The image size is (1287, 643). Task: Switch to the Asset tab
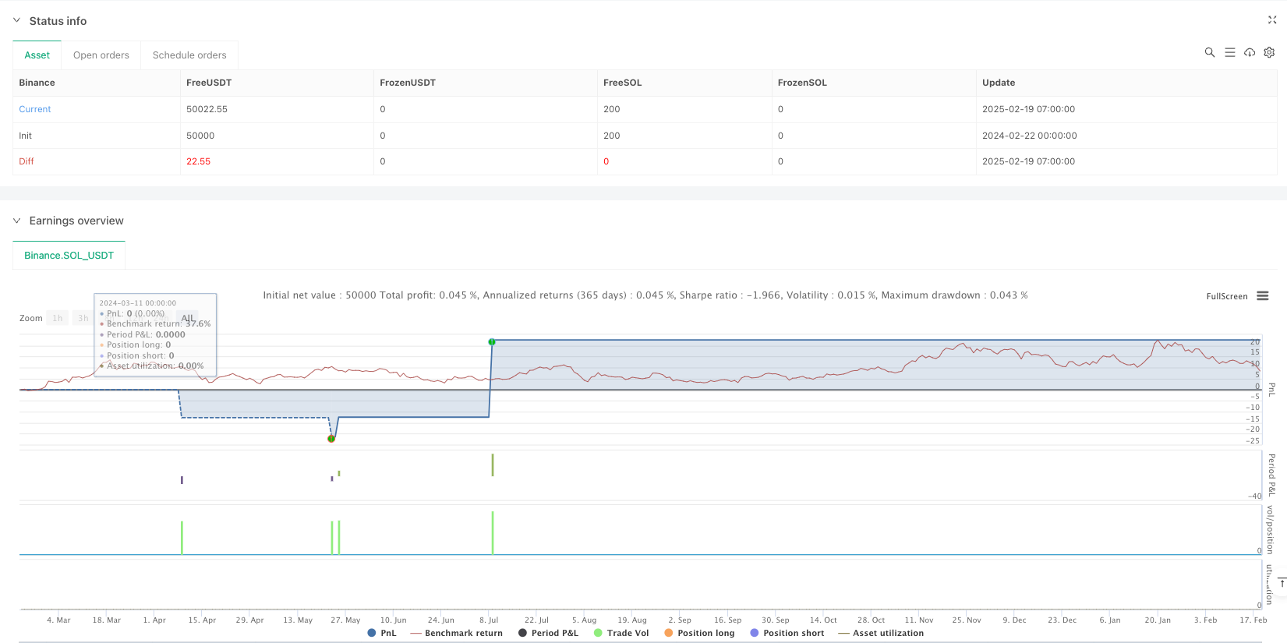coord(37,55)
